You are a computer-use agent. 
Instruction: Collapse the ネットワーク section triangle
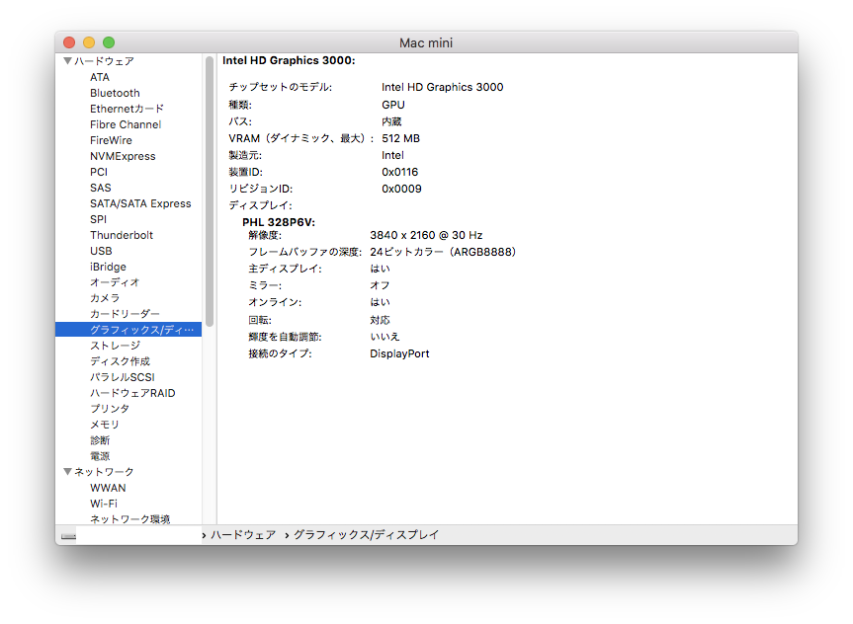pos(67,472)
